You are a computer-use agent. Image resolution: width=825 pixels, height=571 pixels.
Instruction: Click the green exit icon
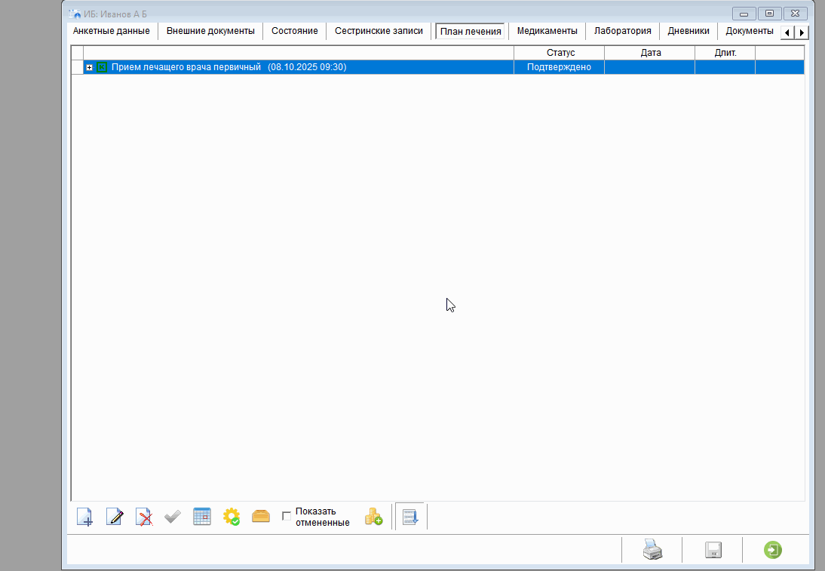click(773, 550)
